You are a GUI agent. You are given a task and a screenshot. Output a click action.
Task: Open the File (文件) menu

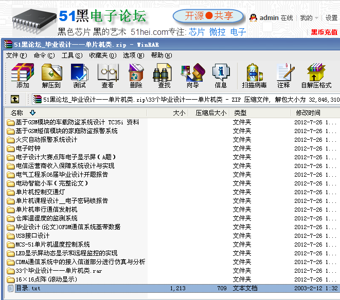16,55
